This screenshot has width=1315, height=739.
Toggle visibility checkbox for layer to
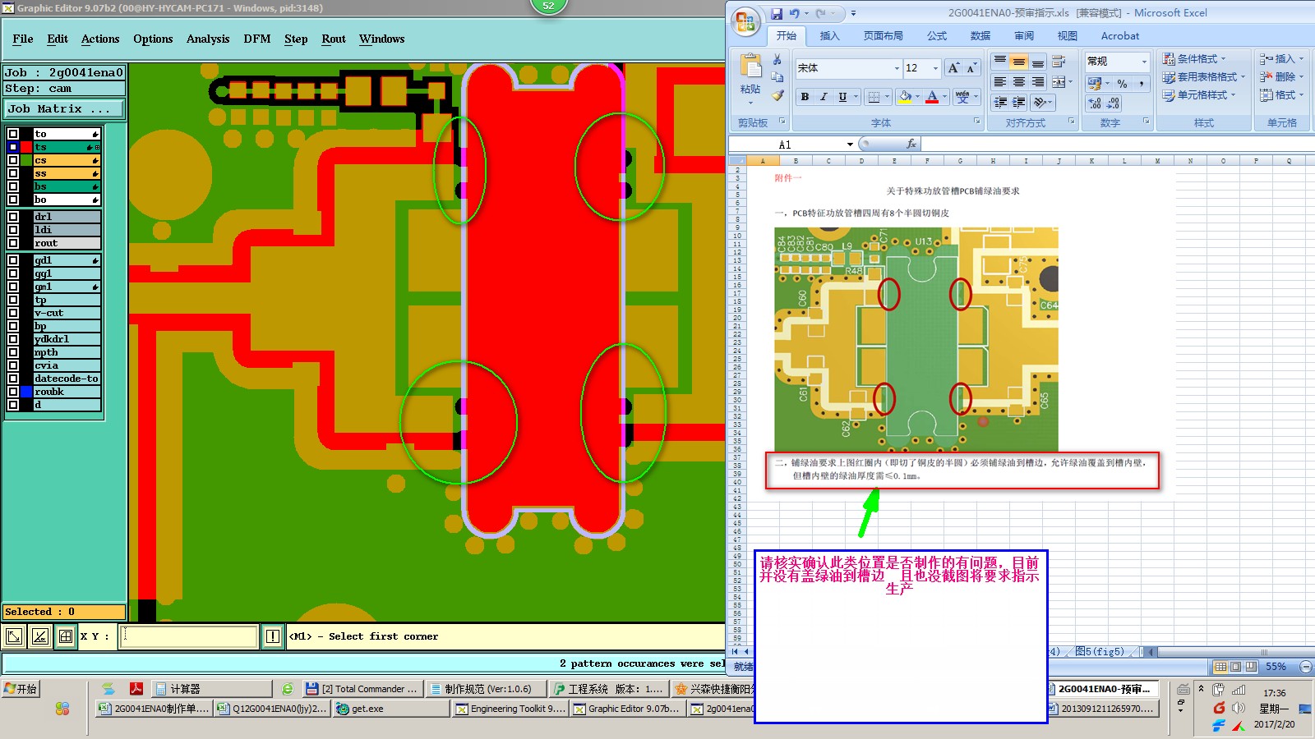coord(13,134)
